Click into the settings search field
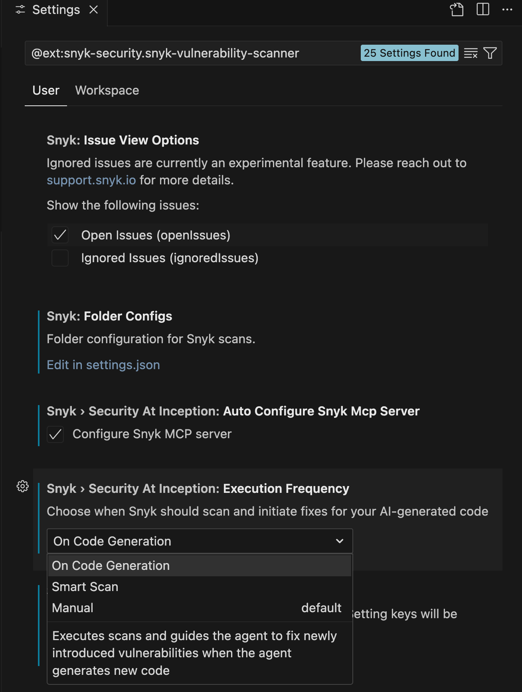 click(192, 53)
